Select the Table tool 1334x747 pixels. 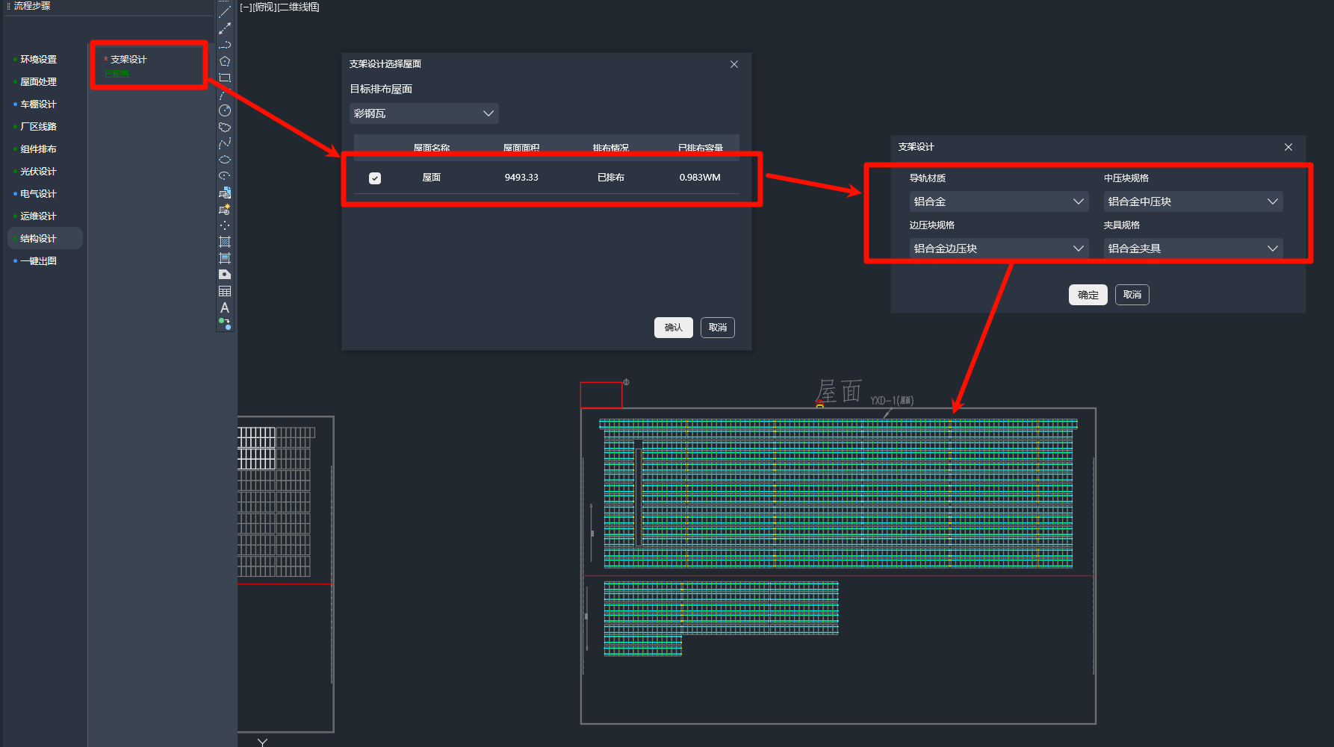(x=225, y=291)
